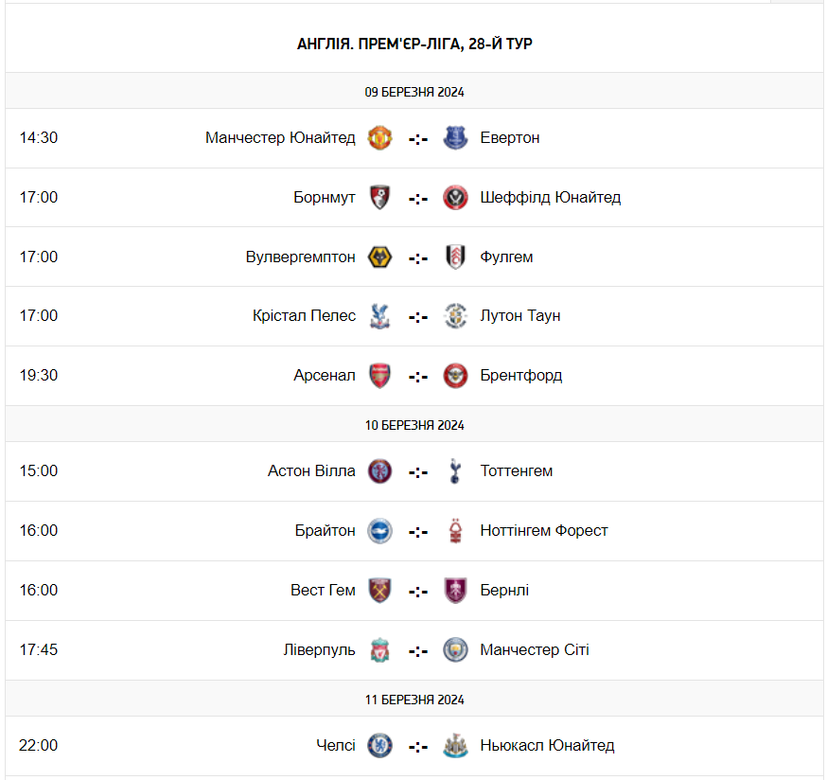Screen dimensions: 827x780
Task: Click the Manchester United club crest
Action: (x=380, y=138)
